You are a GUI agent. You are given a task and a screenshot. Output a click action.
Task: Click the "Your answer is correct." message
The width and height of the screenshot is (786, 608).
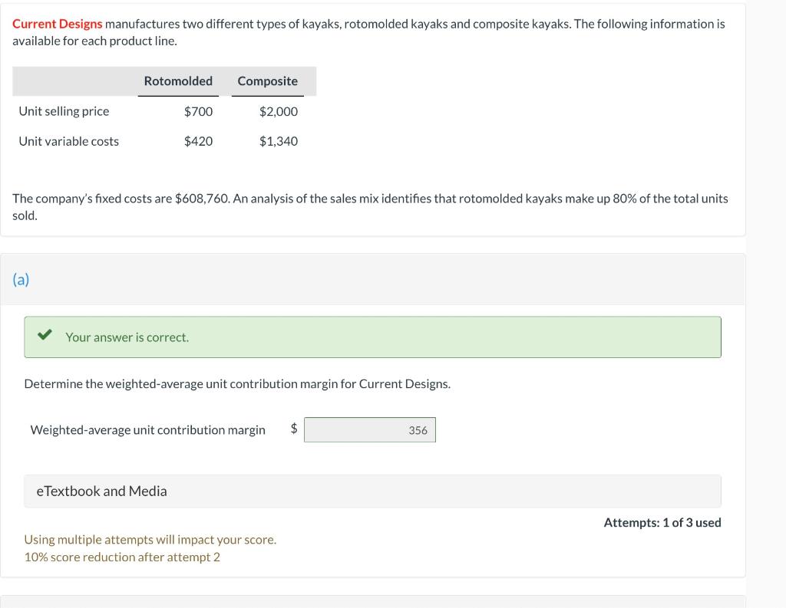click(x=127, y=337)
